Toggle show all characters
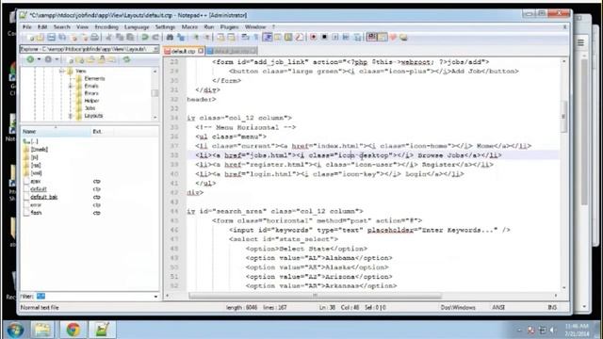This screenshot has height=339, width=603. tap(255, 38)
